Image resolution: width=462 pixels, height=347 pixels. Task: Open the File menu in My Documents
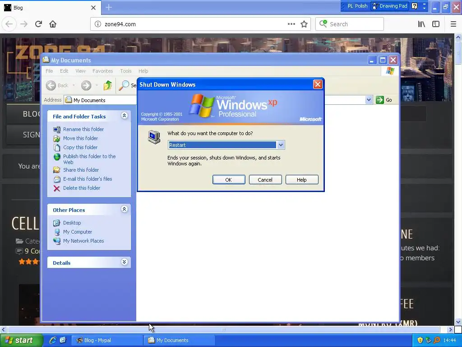click(49, 71)
